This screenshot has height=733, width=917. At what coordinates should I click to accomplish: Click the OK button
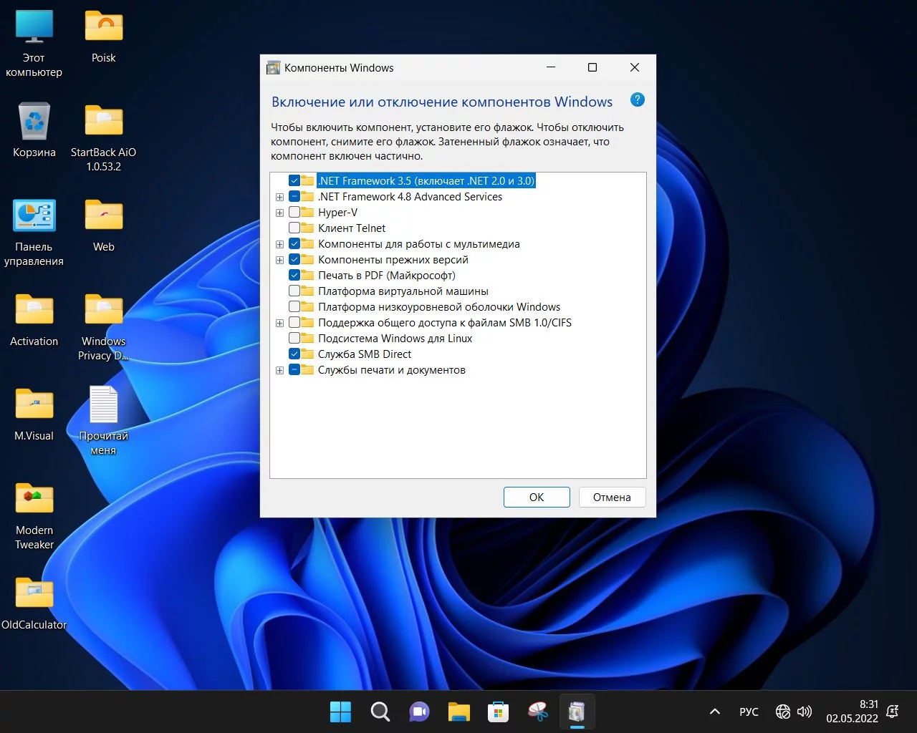[x=537, y=497]
